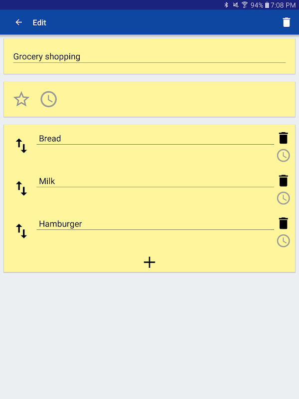This screenshot has height=399, width=299.
Task: Tap the battery indicator in status bar
Action: pyautogui.click(x=267, y=5)
